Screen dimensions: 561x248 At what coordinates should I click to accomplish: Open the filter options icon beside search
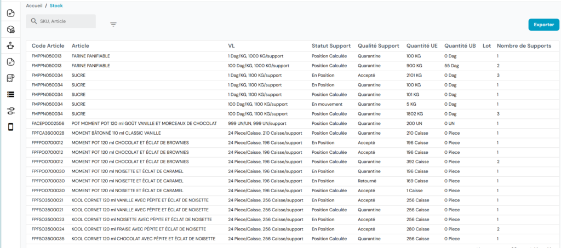(113, 24)
